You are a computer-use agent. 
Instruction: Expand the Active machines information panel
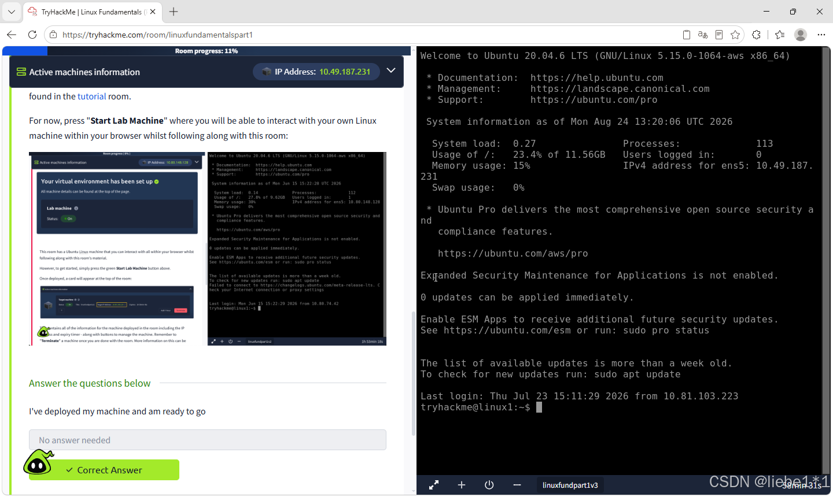[391, 71]
